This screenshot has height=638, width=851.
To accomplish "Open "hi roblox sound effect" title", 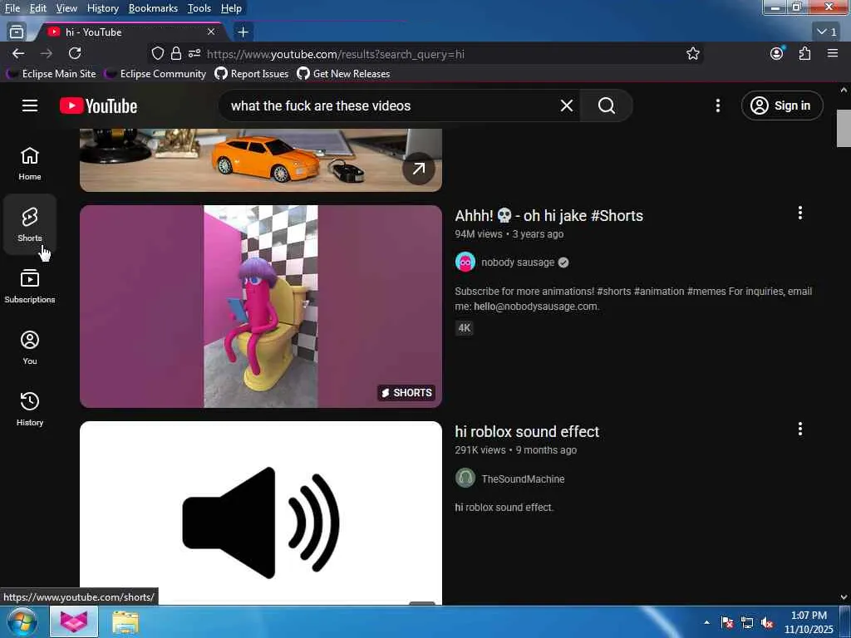I will (x=527, y=431).
